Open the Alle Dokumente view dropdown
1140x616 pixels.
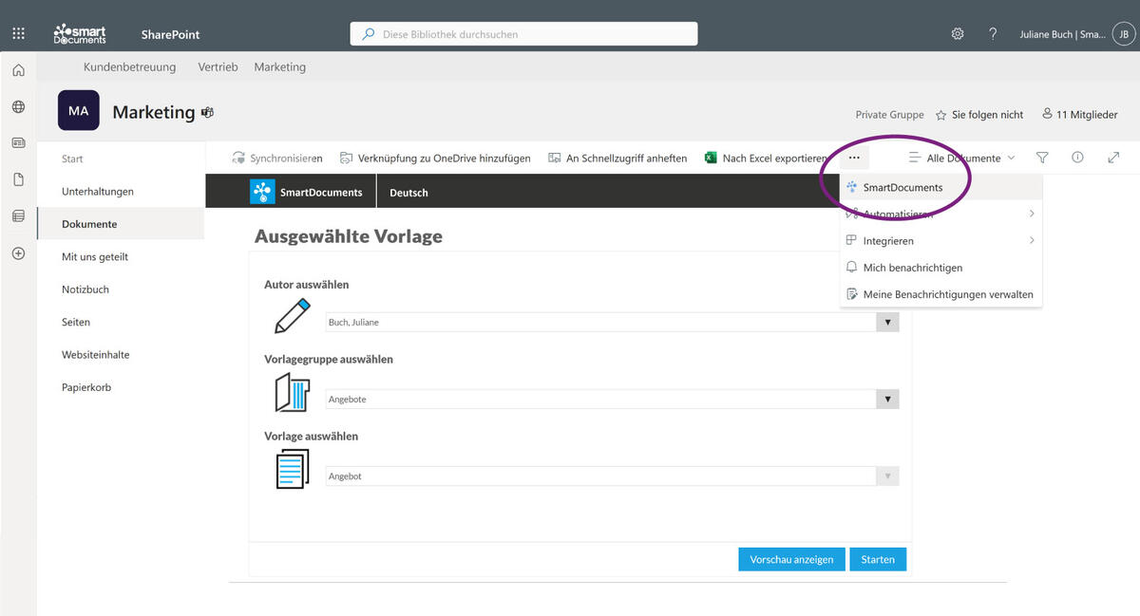(x=961, y=159)
